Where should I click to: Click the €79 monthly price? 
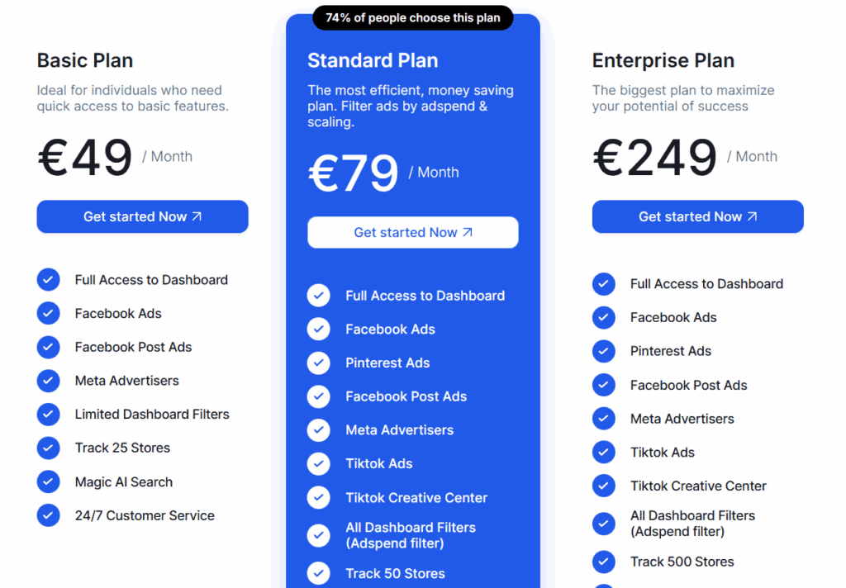(x=354, y=172)
